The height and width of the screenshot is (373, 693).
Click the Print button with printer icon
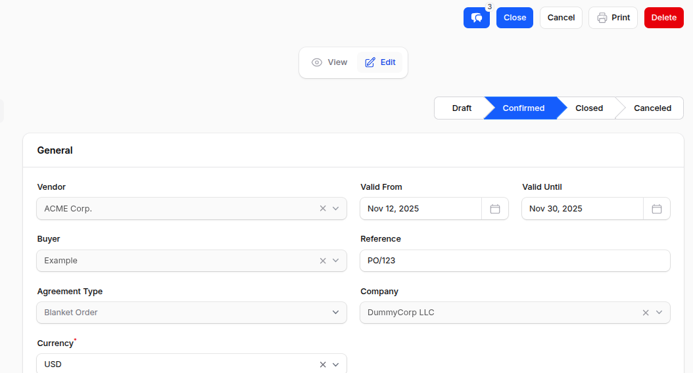click(613, 18)
